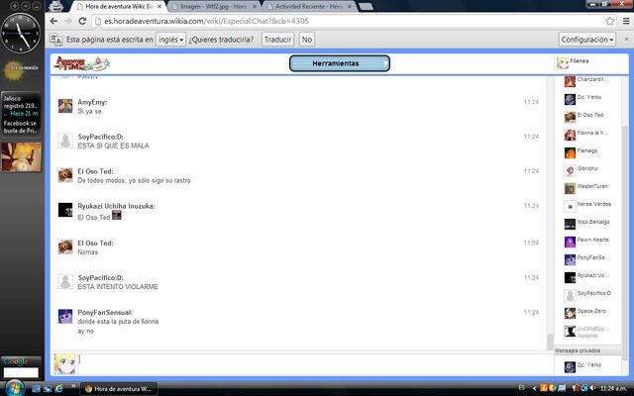Bookmark this page with the star icon

point(610,21)
